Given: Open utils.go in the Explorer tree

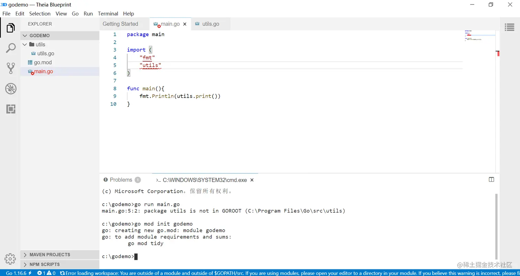Looking at the screenshot, I should (x=60, y=53).
